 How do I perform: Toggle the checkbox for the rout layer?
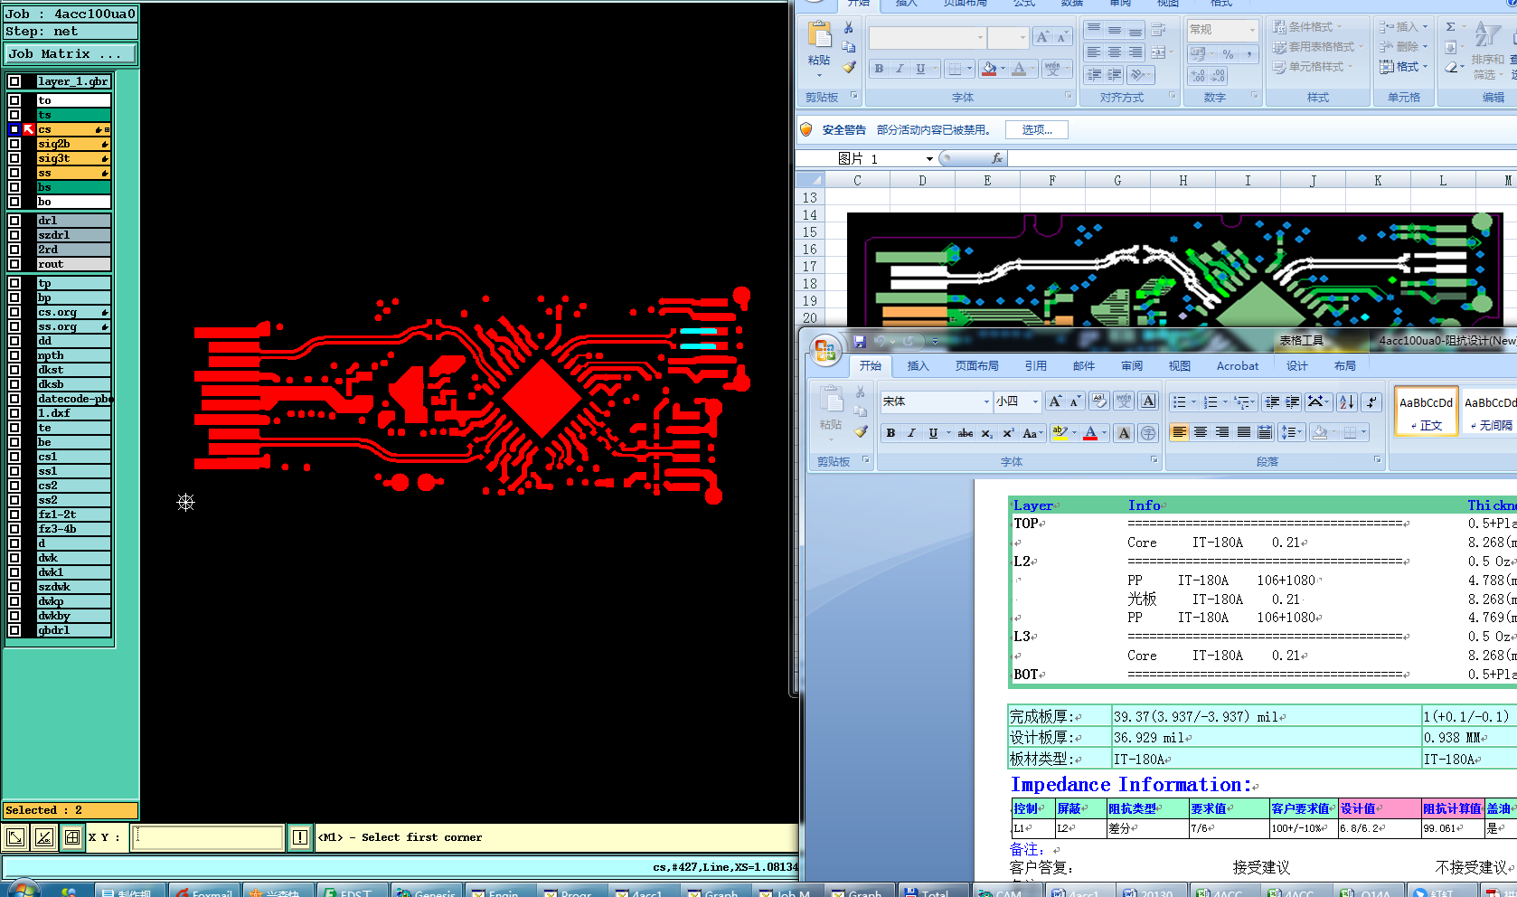(14, 264)
